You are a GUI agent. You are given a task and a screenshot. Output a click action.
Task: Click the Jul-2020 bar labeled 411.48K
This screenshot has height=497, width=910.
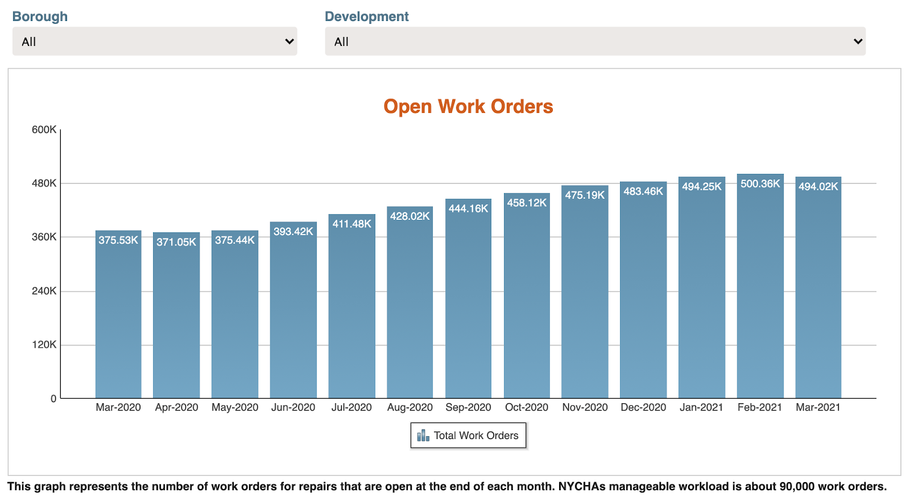(351, 306)
